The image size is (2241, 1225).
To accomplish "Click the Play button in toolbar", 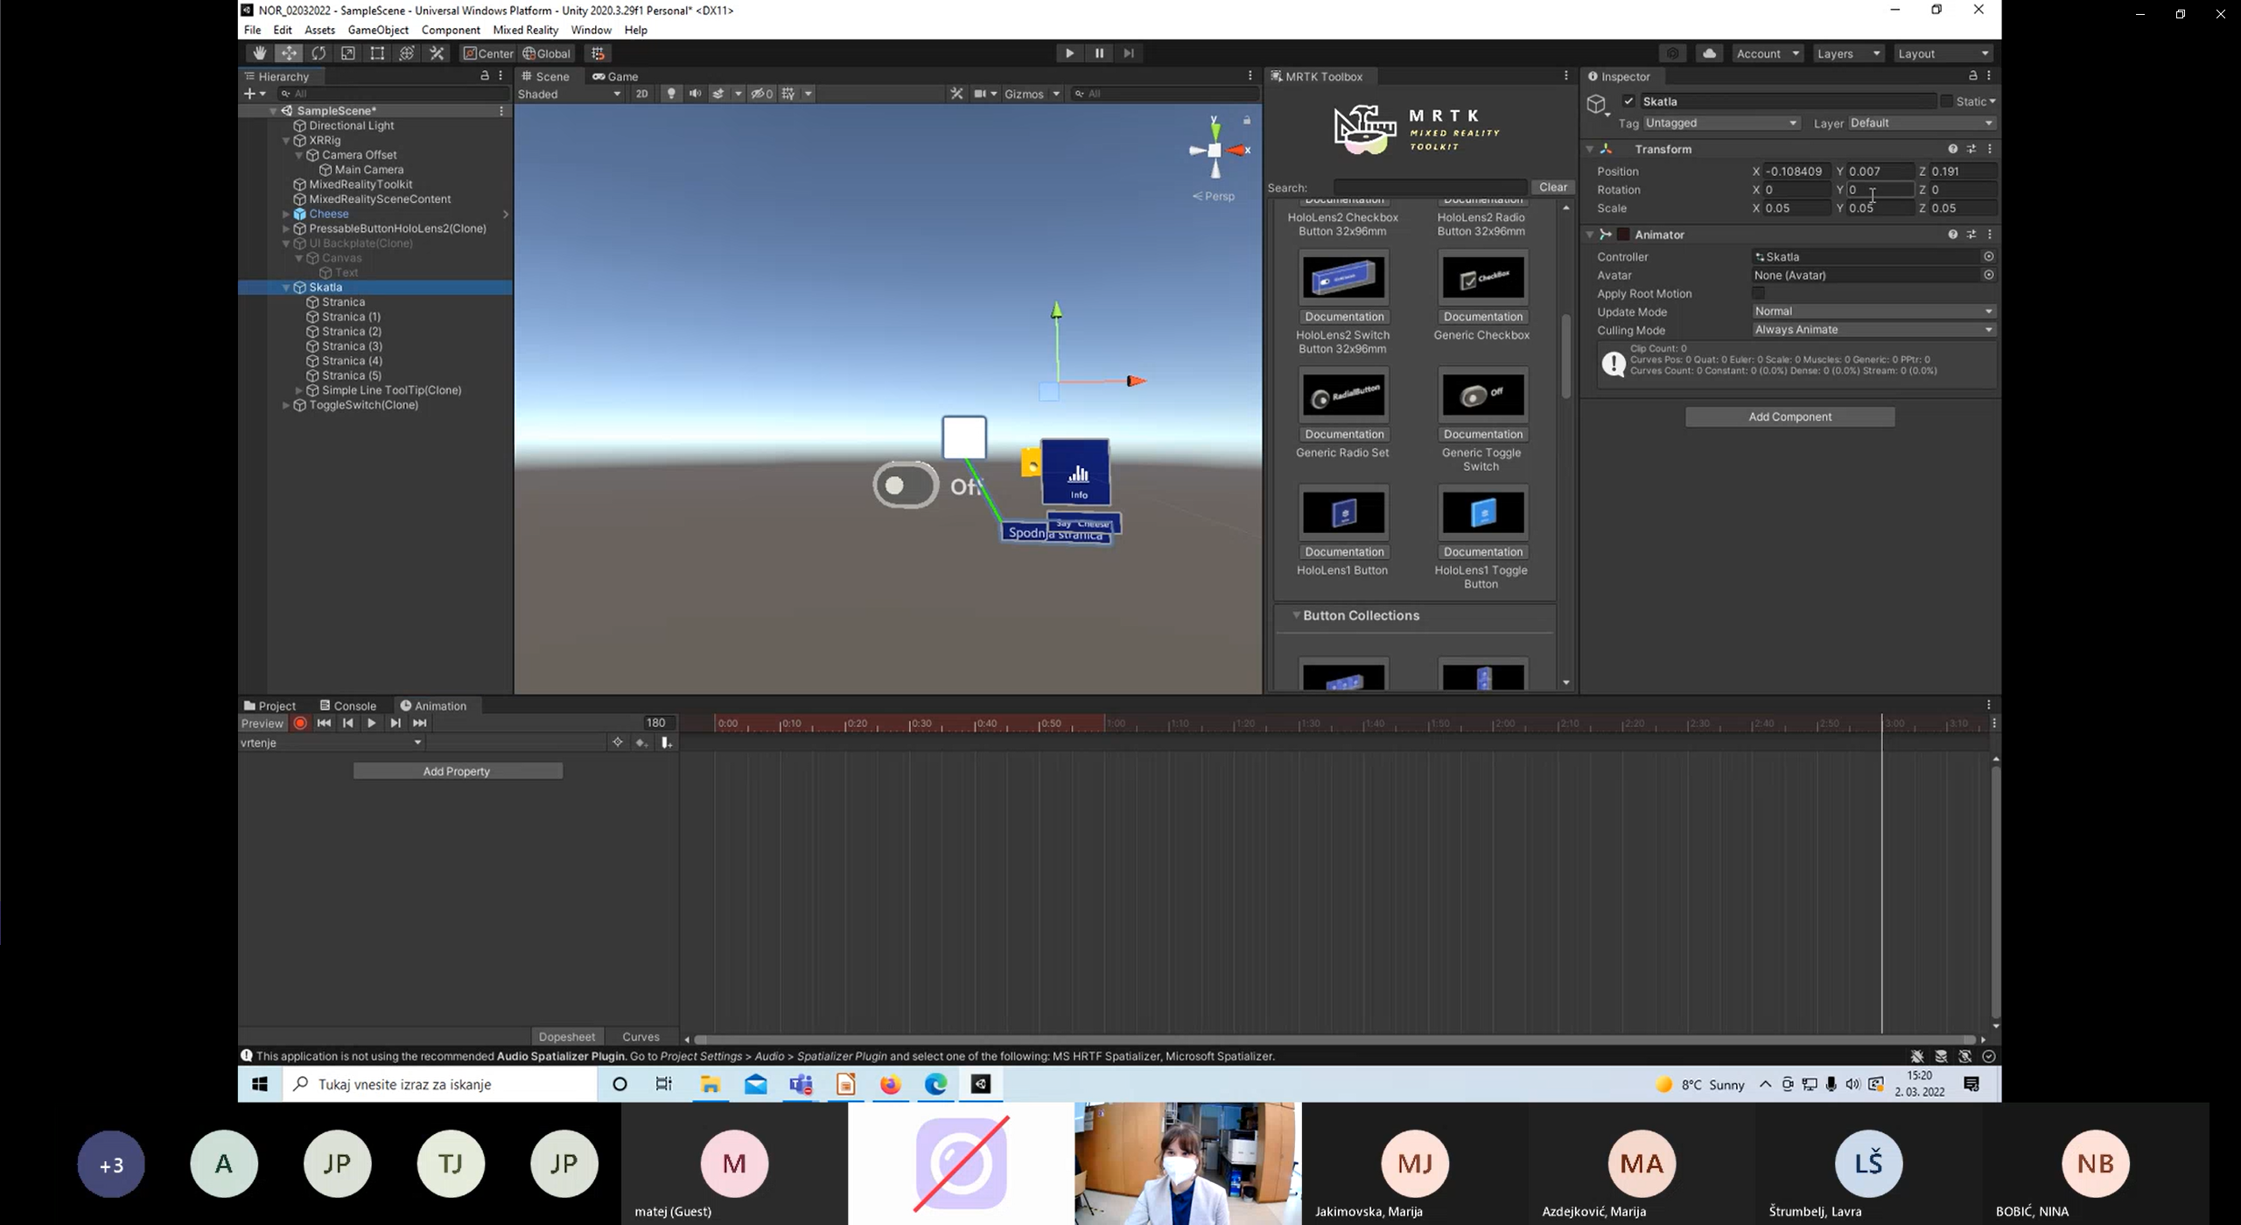I will [x=1069, y=53].
